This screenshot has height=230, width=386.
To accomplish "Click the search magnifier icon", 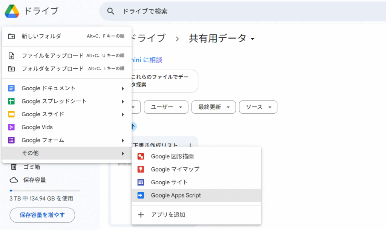I will 111,11.
